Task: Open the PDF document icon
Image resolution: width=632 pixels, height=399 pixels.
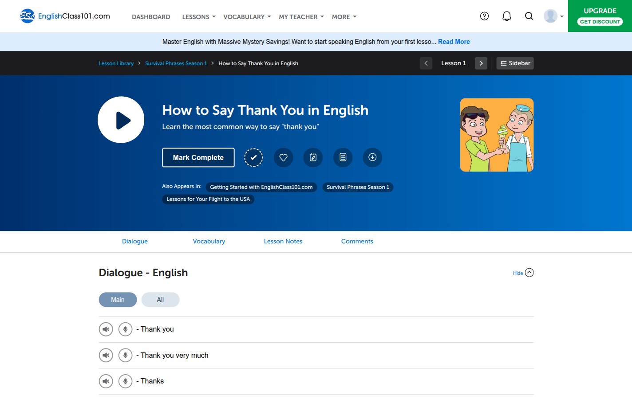Action: click(343, 157)
